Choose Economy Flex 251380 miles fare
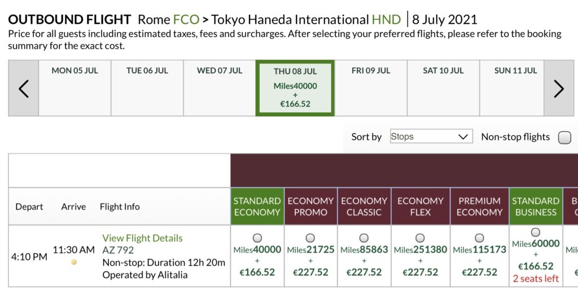Viewport: 578px width, 295px height. [420, 238]
